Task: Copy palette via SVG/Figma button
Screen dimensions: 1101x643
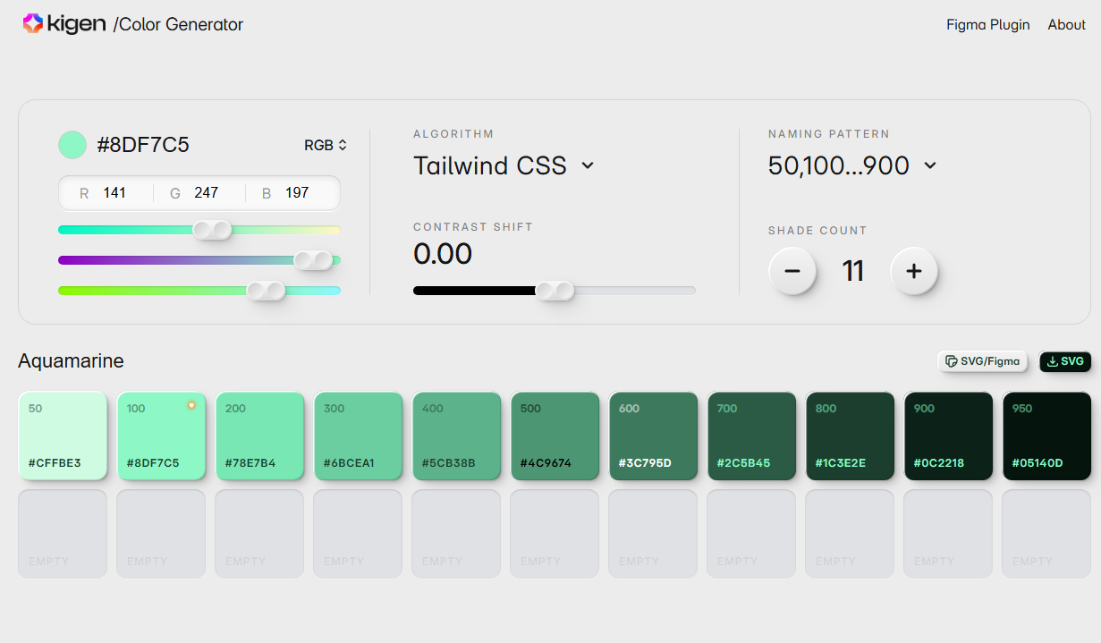Action: (x=983, y=361)
